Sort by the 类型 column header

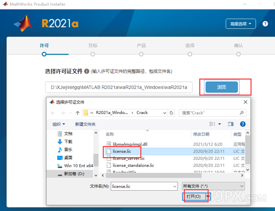pyautogui.click(x=237, y=134)
